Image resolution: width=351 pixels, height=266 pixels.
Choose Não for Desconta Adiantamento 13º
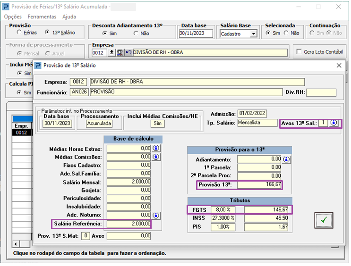(x=136, y=33)
